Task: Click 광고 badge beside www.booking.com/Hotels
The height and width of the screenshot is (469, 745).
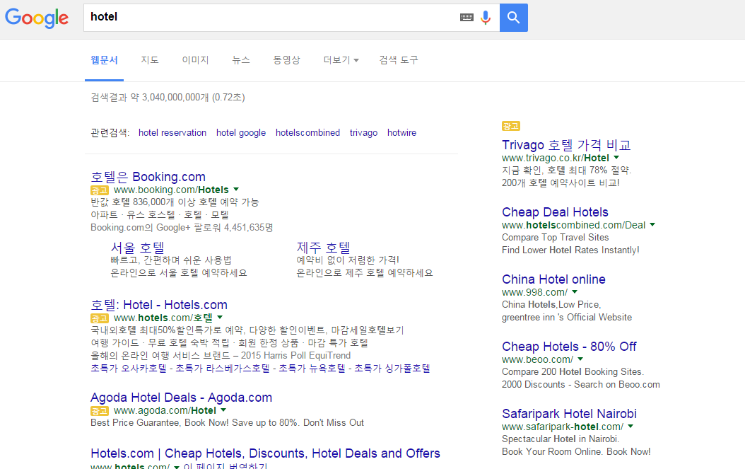Action: tap(99, 190)
